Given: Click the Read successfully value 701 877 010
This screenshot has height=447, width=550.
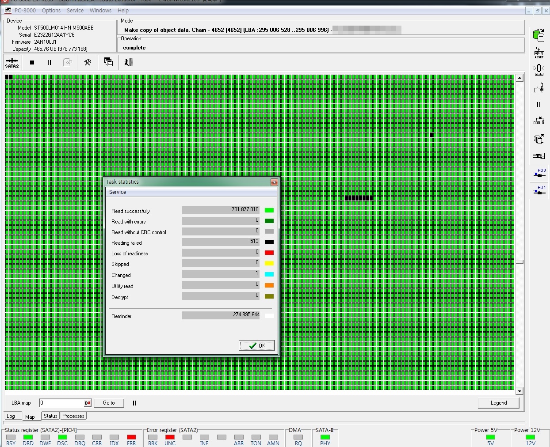Looking at the screenshot, I should [221, 209].
